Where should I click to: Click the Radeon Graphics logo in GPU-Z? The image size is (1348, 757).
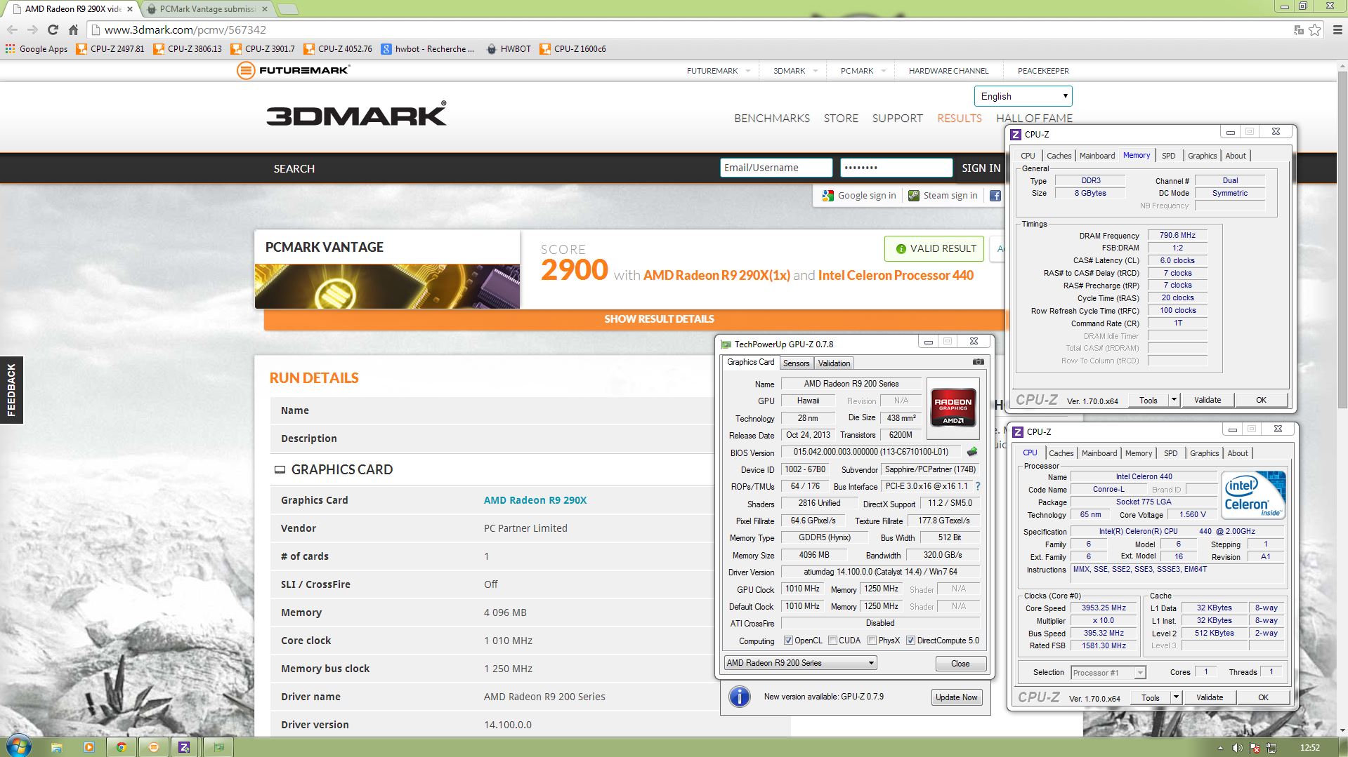click(953, 407)
